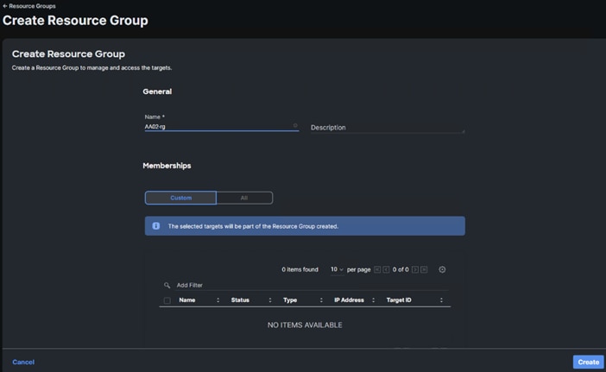Image resolution: width=606 pixels, height=372 pixels.
Task: Click the 0 items found text
Action: pos(300,269)
